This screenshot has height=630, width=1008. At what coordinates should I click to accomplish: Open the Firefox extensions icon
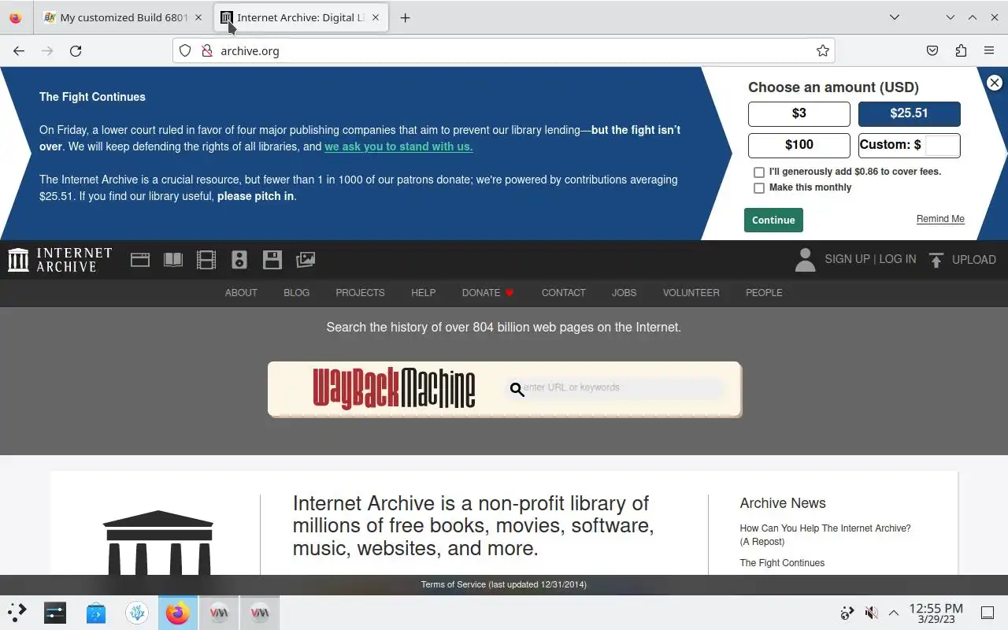coord(961,50)
